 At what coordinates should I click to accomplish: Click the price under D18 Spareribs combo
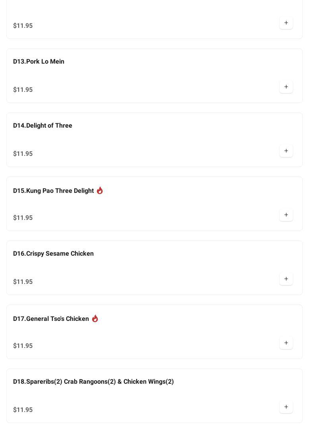click(23, 410)
